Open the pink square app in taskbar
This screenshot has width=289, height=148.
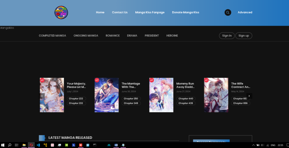(x=52, y=145)
